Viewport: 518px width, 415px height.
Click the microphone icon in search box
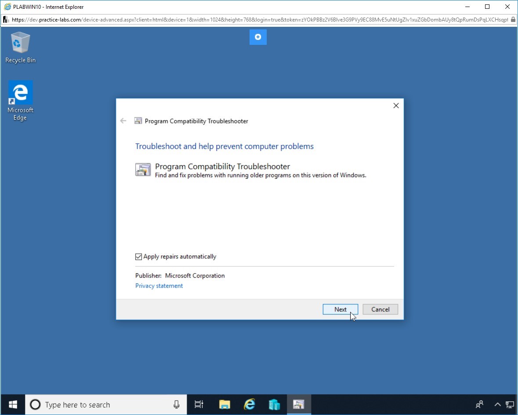tap(177, 404)
